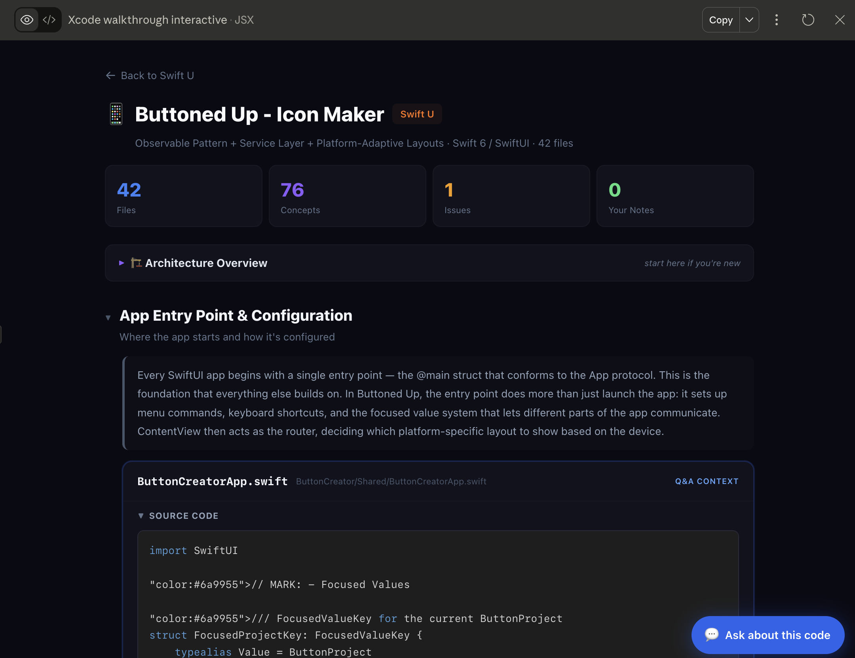
Task: Switch to code view toggle
Action: point(49,20)
